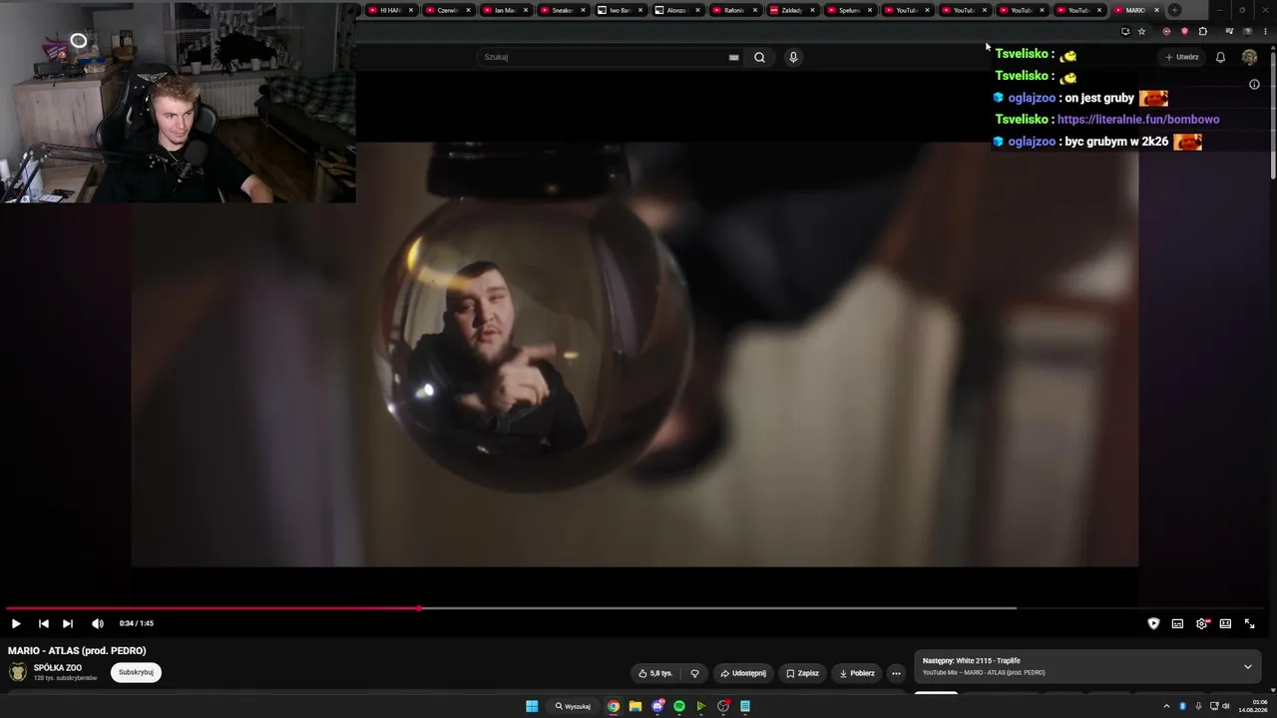Click the Utwórz create button
Screen dimensions: 1277x718
tap(1182, 57)
